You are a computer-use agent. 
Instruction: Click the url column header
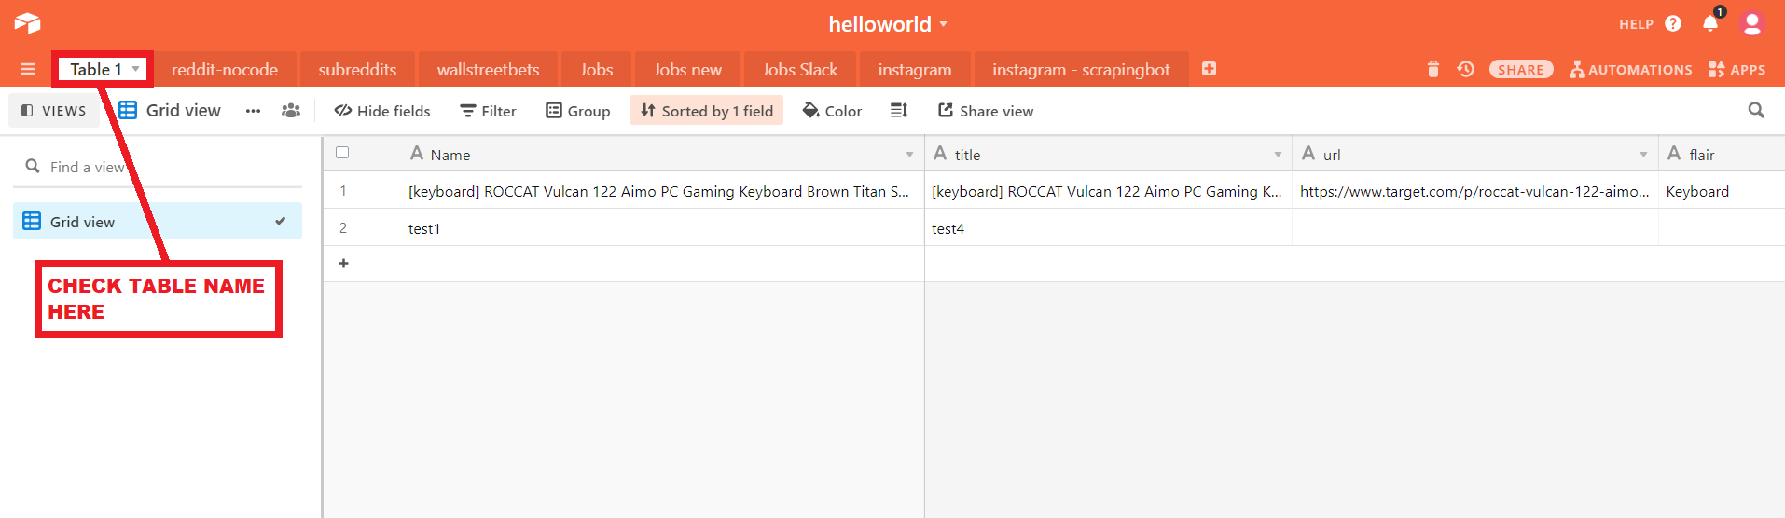click(x=1475, y=154)
